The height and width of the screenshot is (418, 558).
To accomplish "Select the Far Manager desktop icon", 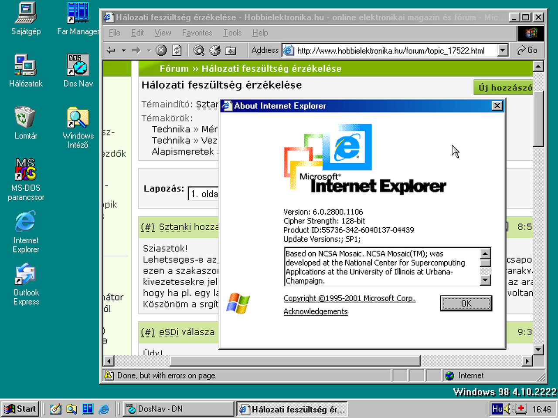I will (x=78, y=19).
